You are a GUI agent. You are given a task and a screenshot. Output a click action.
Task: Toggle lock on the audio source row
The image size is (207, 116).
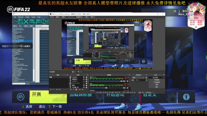point(86,85)
